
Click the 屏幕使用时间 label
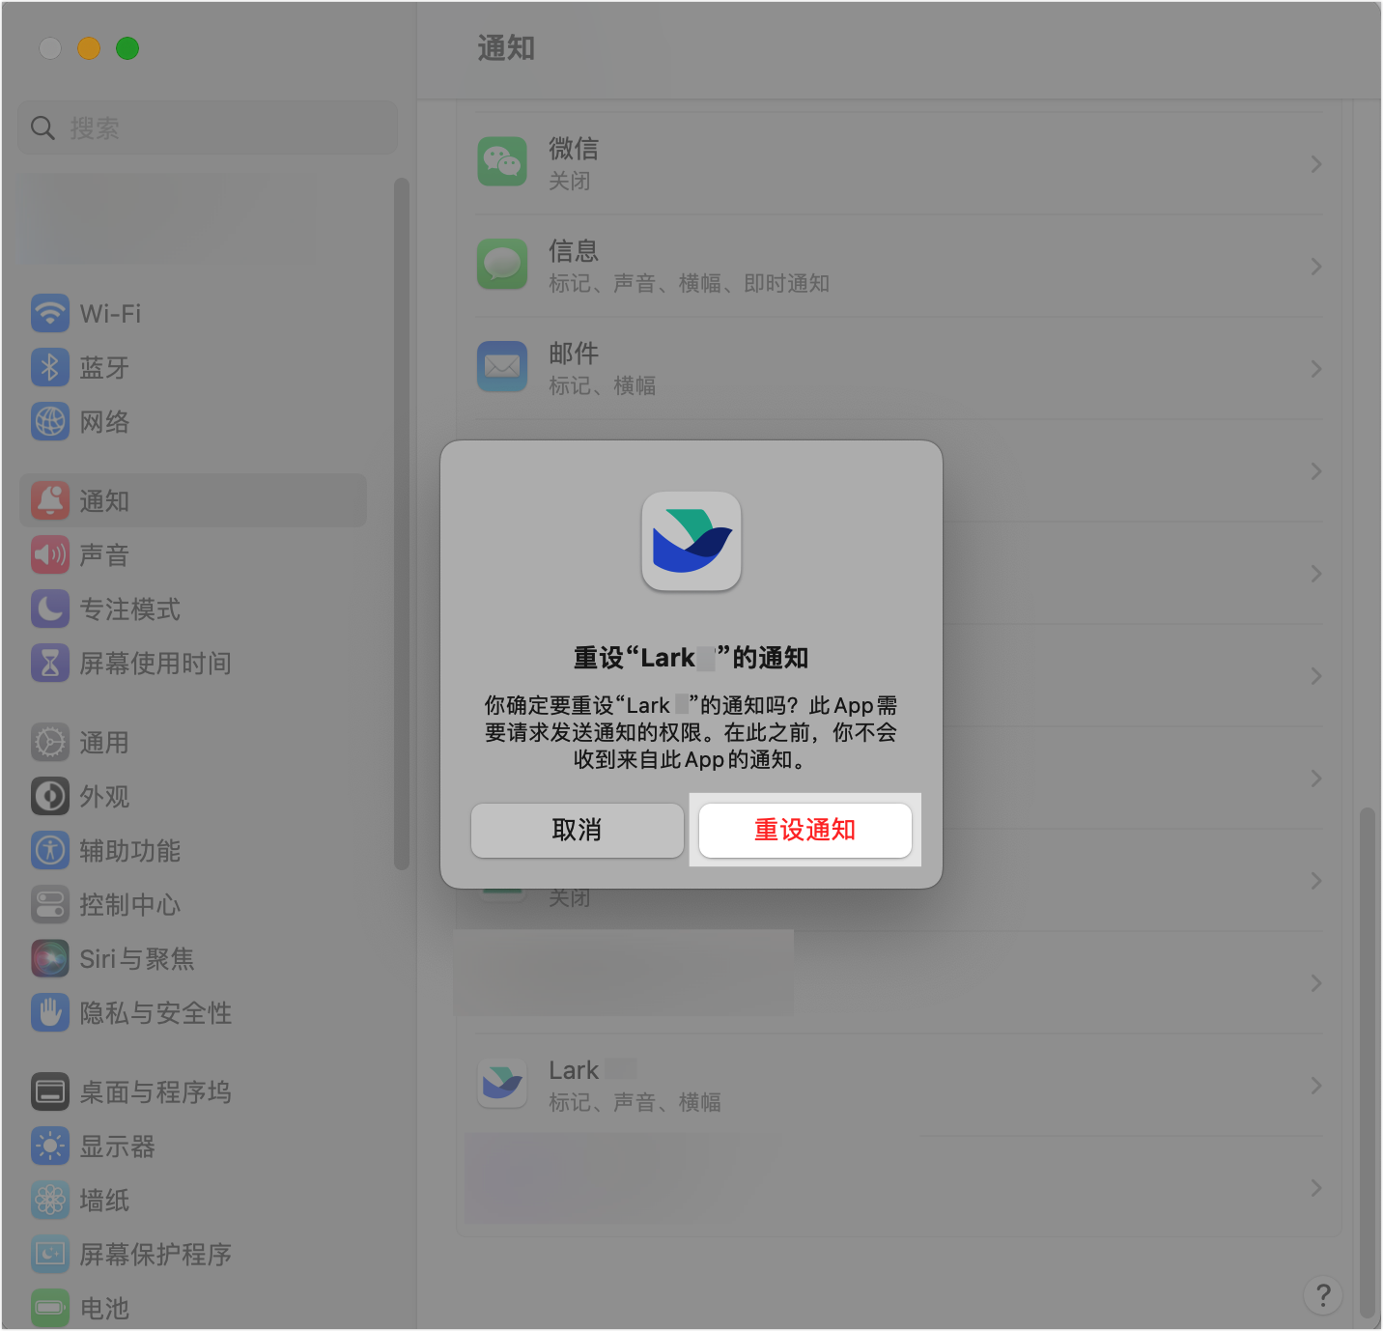pos(155,664)
